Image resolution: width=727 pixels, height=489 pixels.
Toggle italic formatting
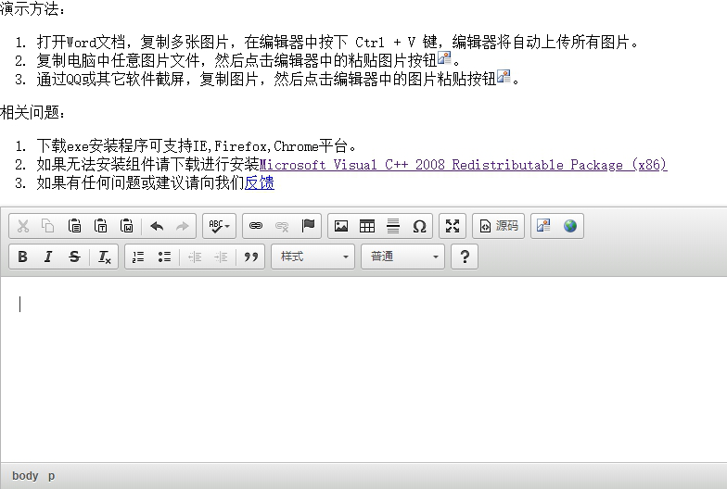pyautogui.click(x=48, y=257)
